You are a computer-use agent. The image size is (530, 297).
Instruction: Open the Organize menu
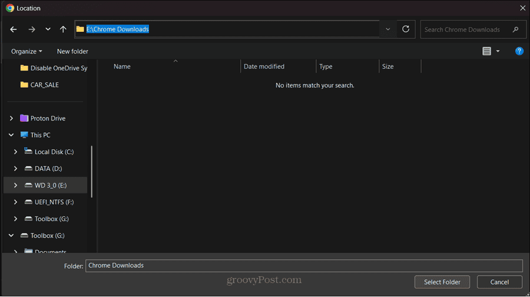coord(26,51)
